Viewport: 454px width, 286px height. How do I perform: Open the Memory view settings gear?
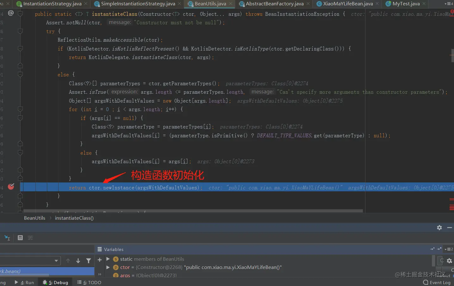[x=449, y=261]
